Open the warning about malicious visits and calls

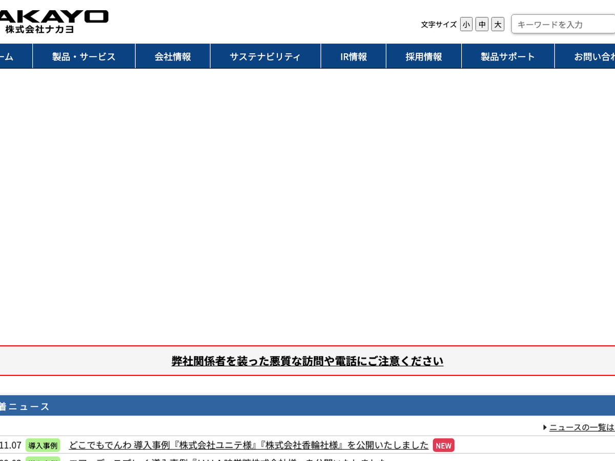pos(307,361)
